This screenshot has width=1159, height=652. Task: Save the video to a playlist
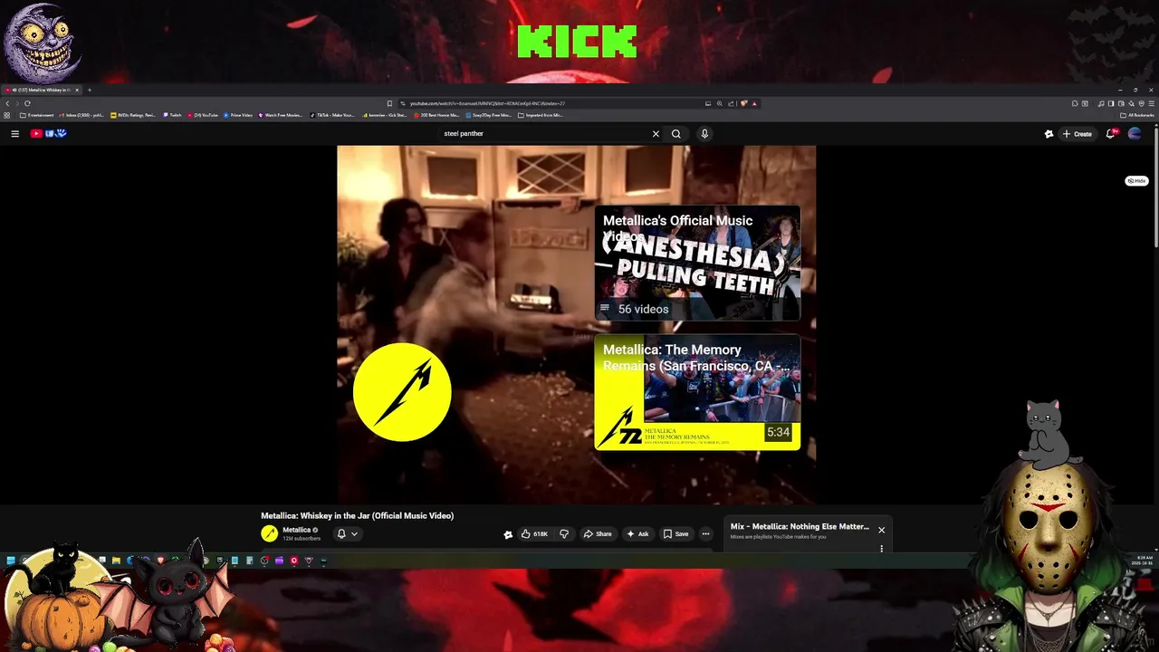click(x=675, y=533)
